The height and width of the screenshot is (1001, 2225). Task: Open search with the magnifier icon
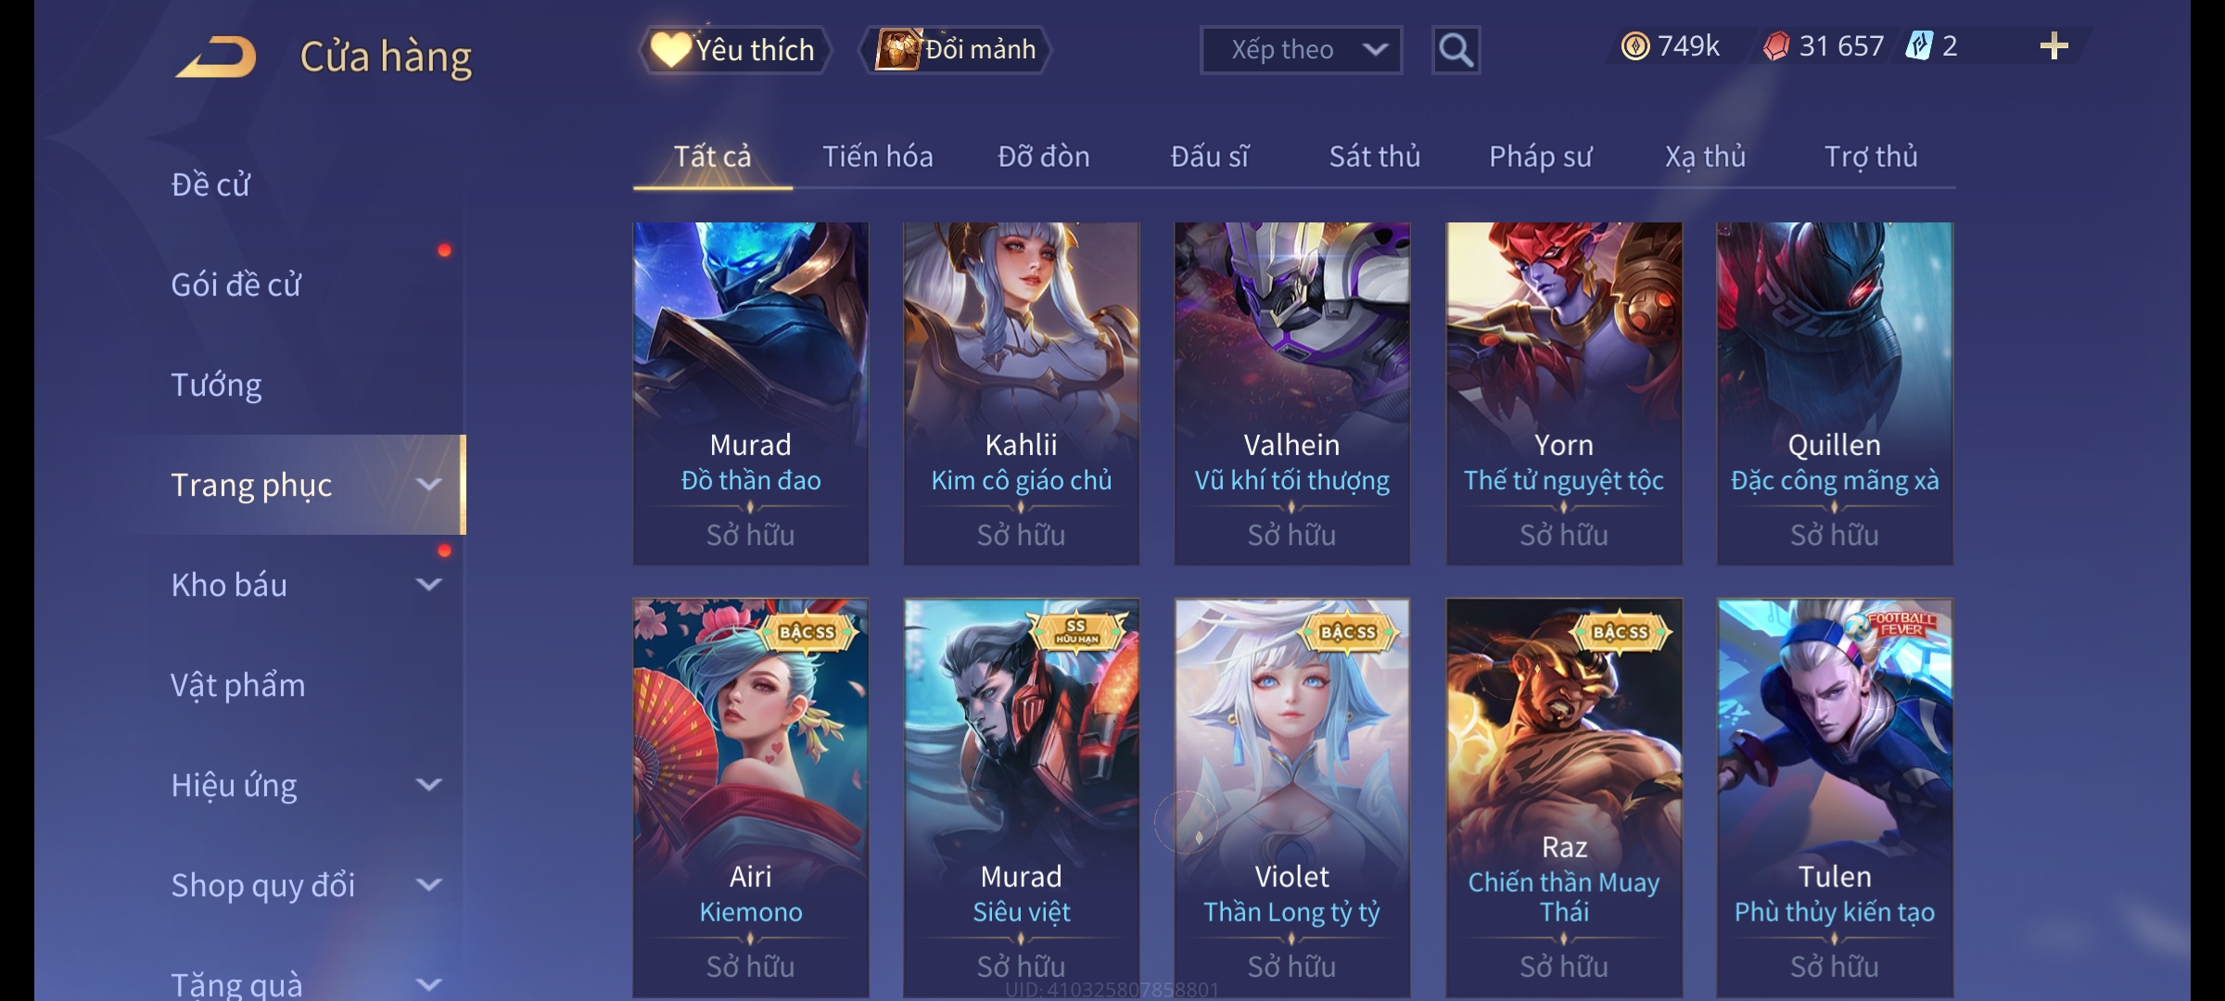pos(1456,50)
